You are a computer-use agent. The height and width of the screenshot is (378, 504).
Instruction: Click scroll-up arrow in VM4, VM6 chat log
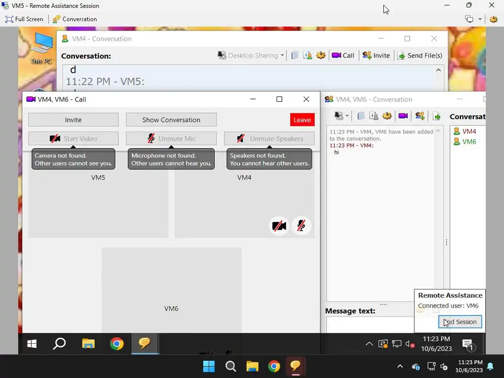click(438, 131)
